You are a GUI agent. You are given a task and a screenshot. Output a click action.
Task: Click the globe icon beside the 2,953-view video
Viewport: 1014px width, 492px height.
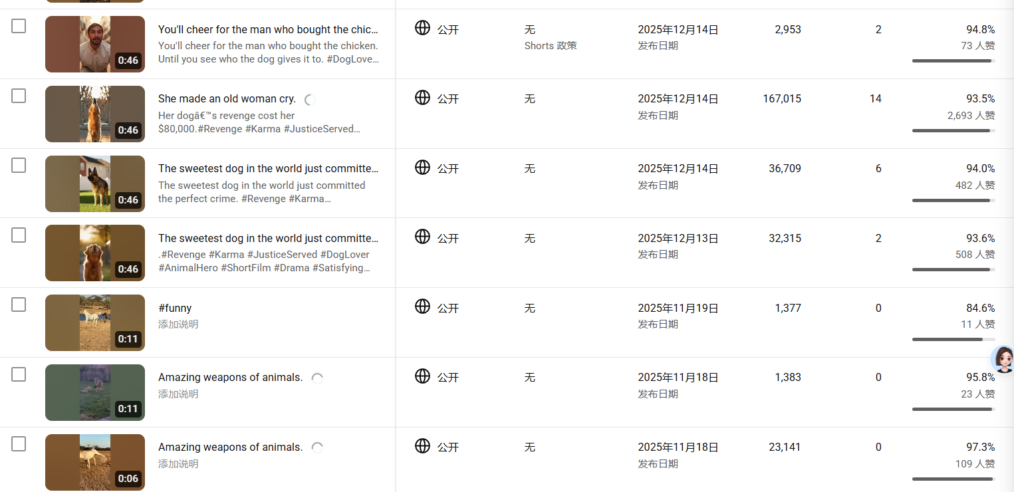click(422, 28)
